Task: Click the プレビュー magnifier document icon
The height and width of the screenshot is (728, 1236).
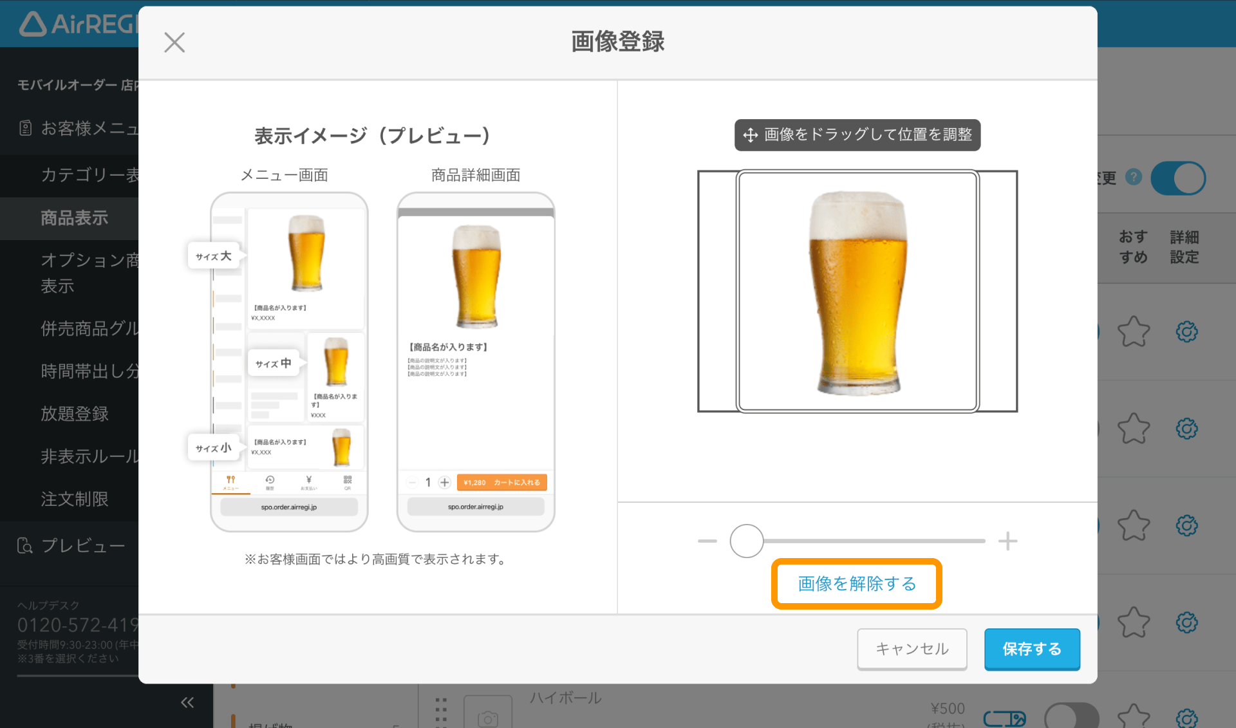Action: tap(24, 546)
